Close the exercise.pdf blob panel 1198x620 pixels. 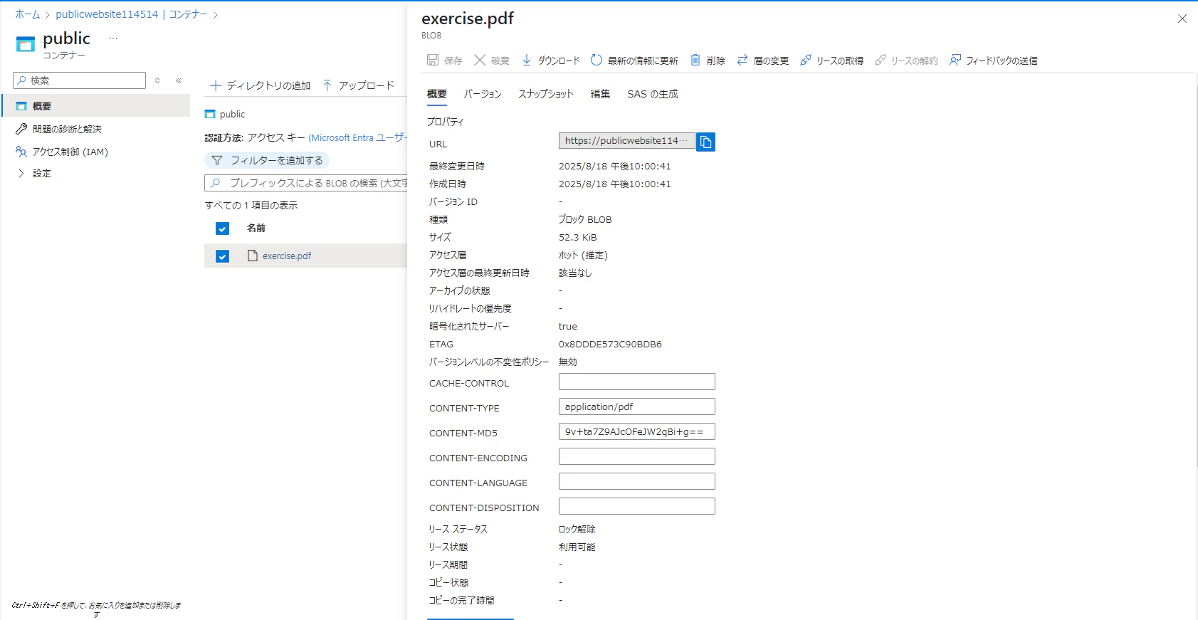1182,19
